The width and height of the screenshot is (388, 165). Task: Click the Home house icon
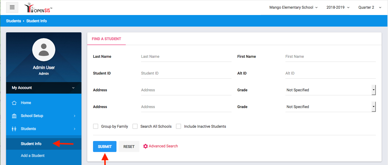(14, 103)
